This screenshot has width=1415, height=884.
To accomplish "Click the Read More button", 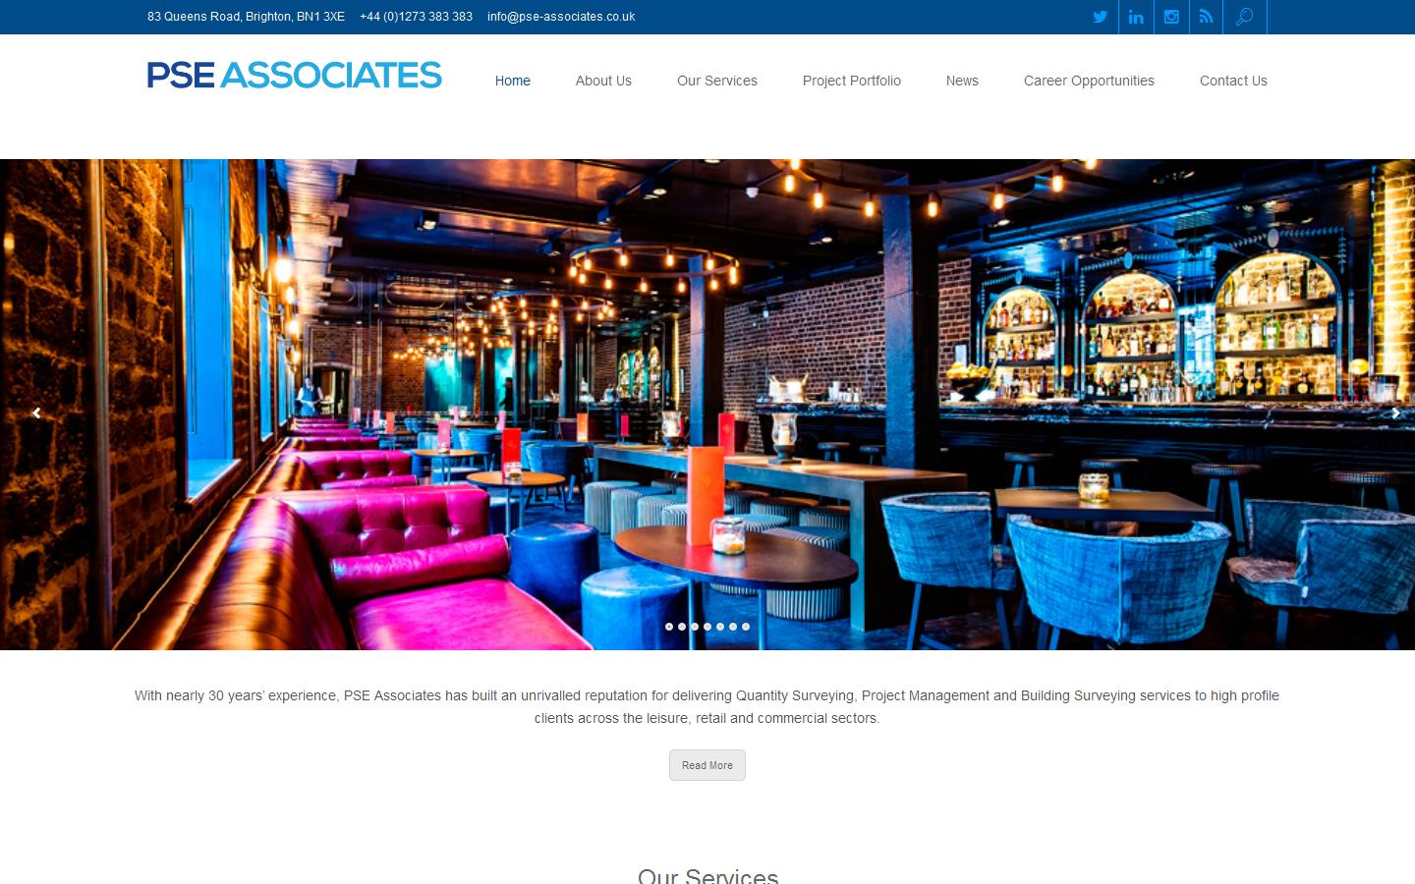I will (707, 765).
